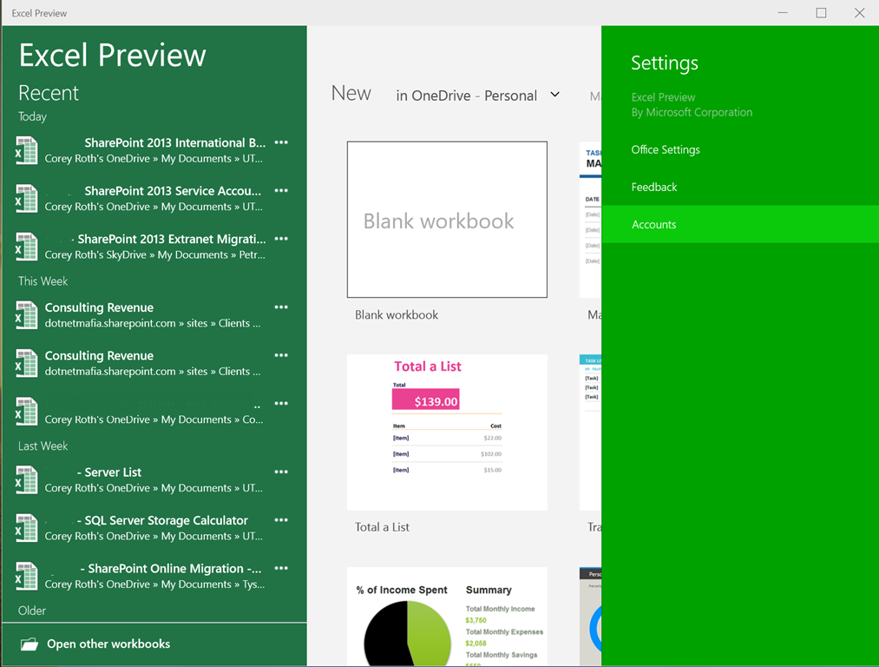
Task: Open more options for SharePoint 2013 International B...
Action: (x=281, y=142)
